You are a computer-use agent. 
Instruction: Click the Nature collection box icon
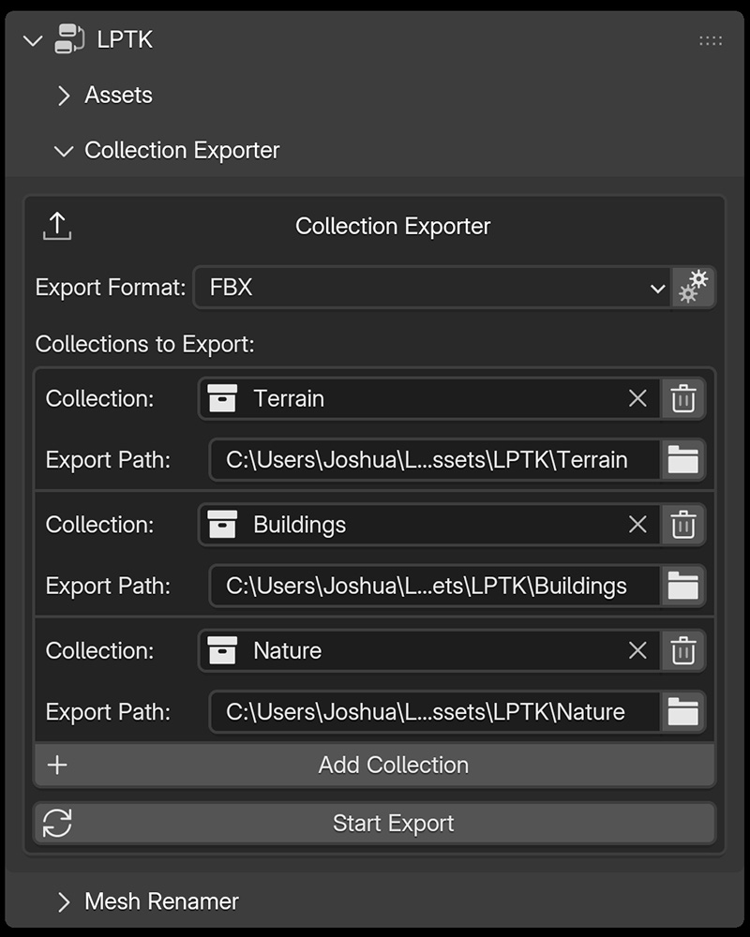click(222, 650)
